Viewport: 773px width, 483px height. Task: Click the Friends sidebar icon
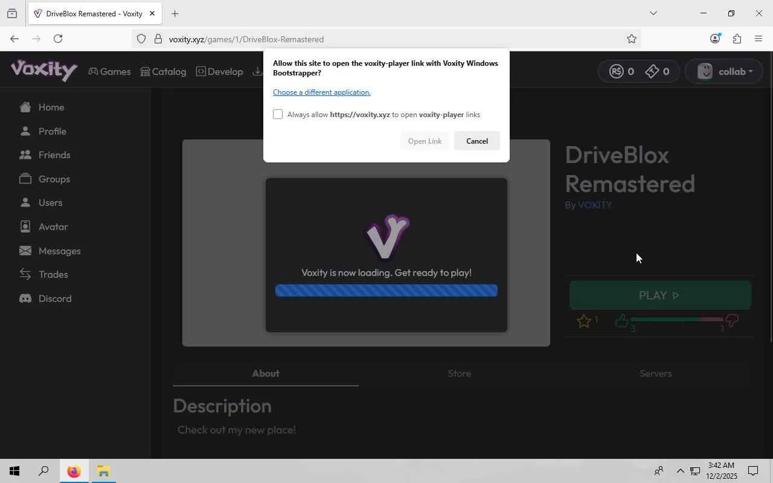pyautogui.click(x=25, y=155)
